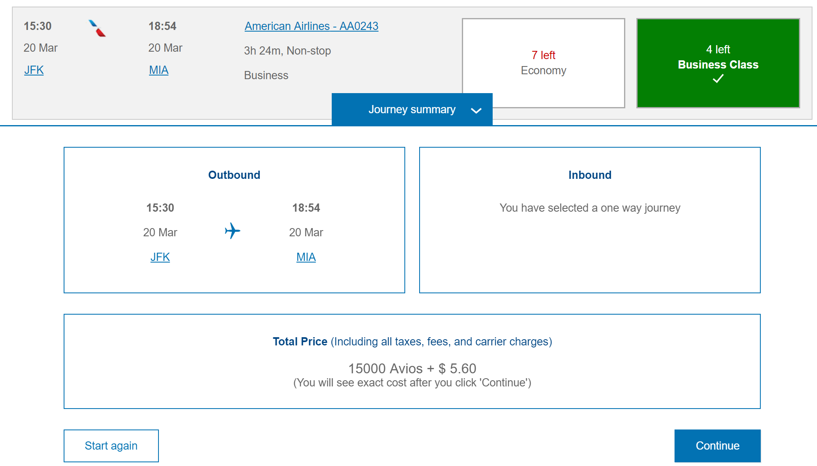The image size is (817, 466).
Task: Click the Inbound panel heading
Action: point(590,175)
